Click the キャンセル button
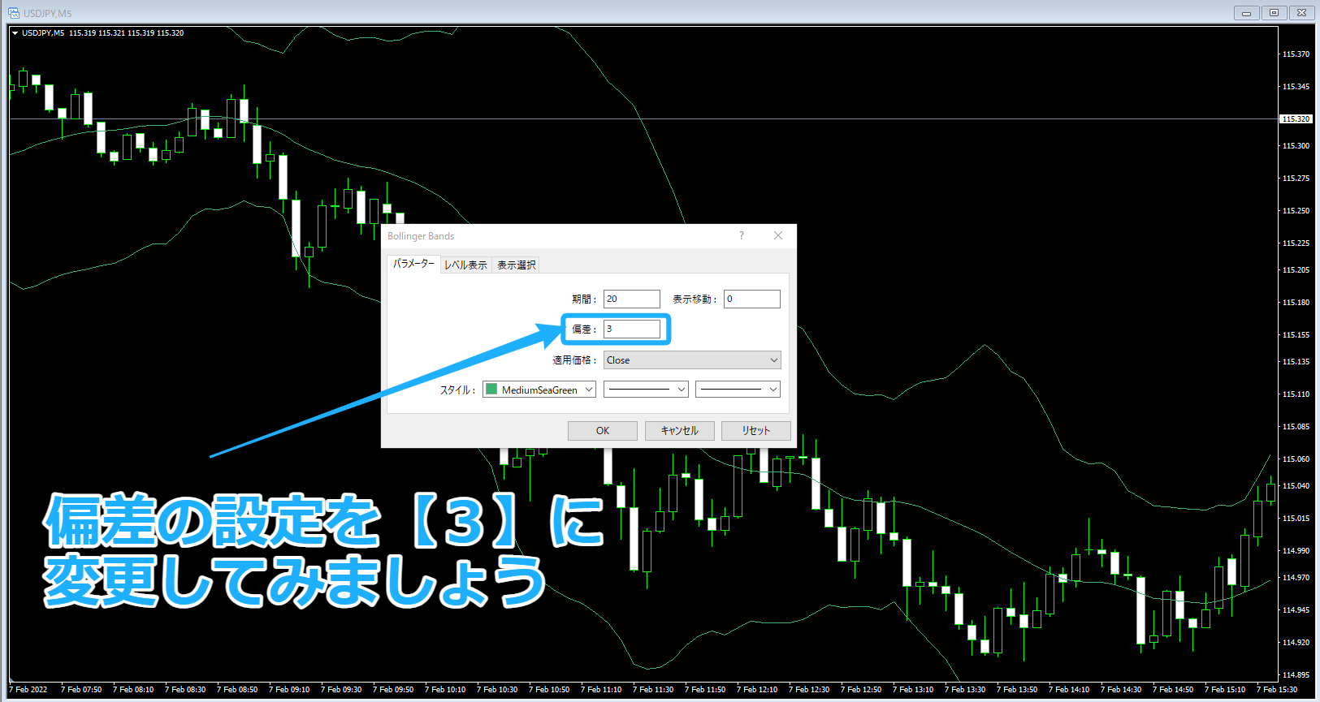 679,430
